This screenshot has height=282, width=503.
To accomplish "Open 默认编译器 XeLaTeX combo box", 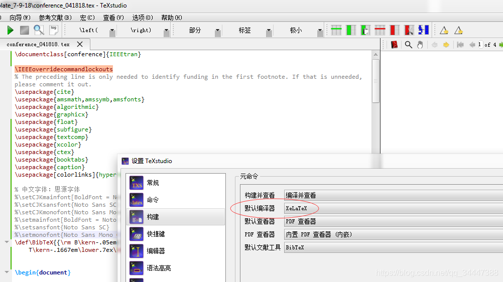I will point(393,208).
